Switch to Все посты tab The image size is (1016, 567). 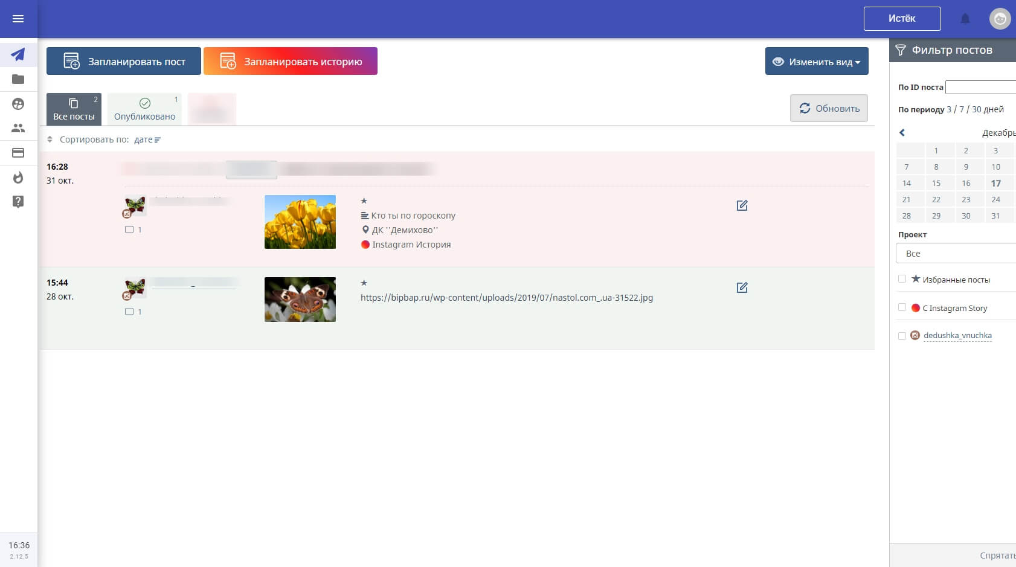pyautogui.click(x=74, y=109)
